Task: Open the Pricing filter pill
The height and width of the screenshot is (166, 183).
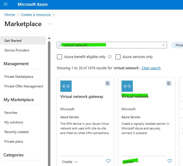Action: [177, 45]
